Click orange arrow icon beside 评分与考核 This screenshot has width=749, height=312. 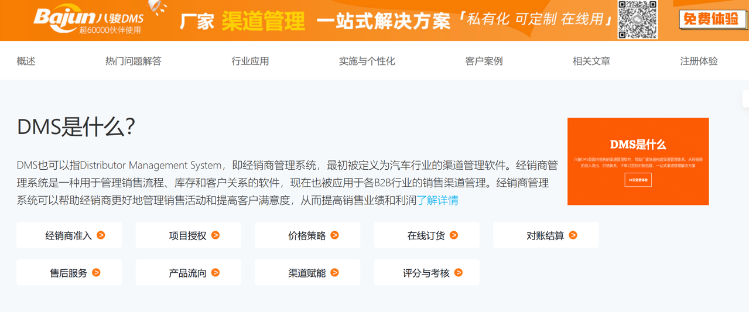(459, 273)
